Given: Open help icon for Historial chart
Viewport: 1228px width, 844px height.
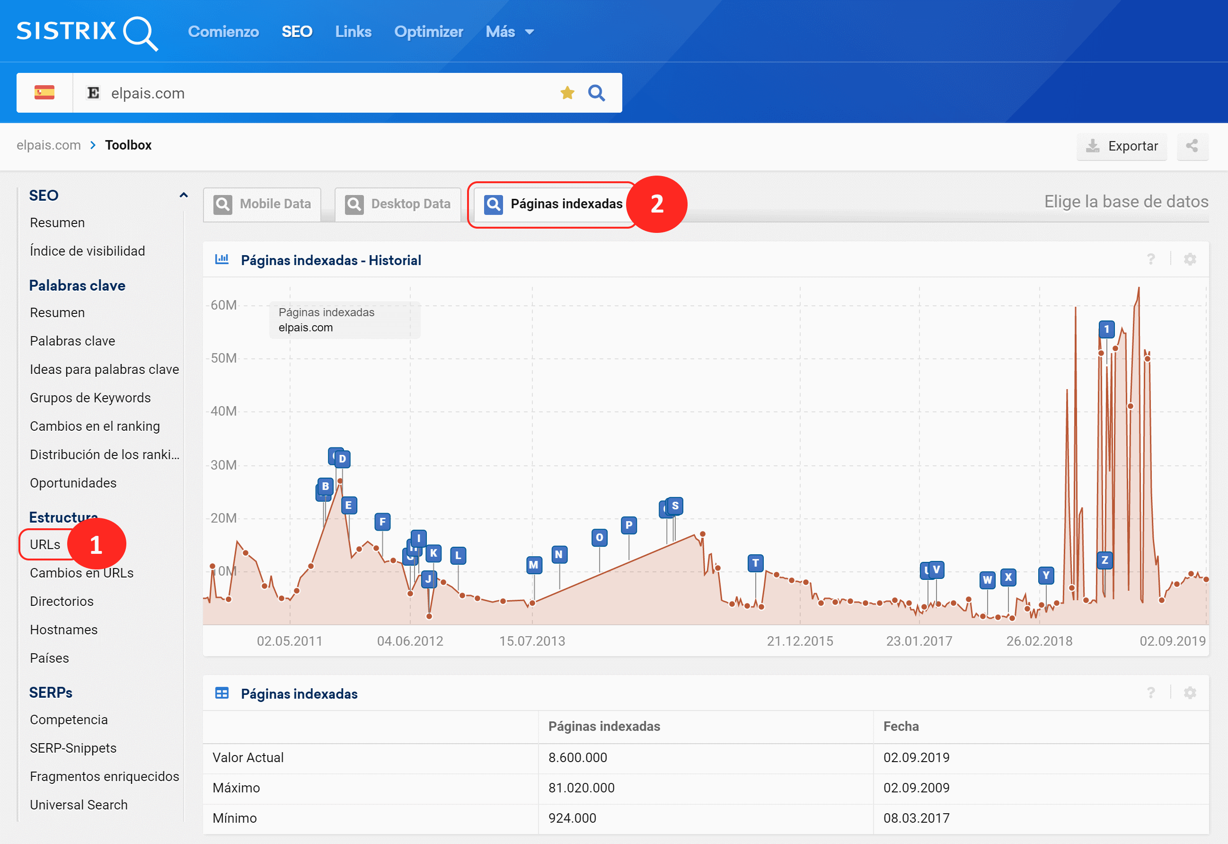Looking at the screenshot, I should (x=1151, y=260).
